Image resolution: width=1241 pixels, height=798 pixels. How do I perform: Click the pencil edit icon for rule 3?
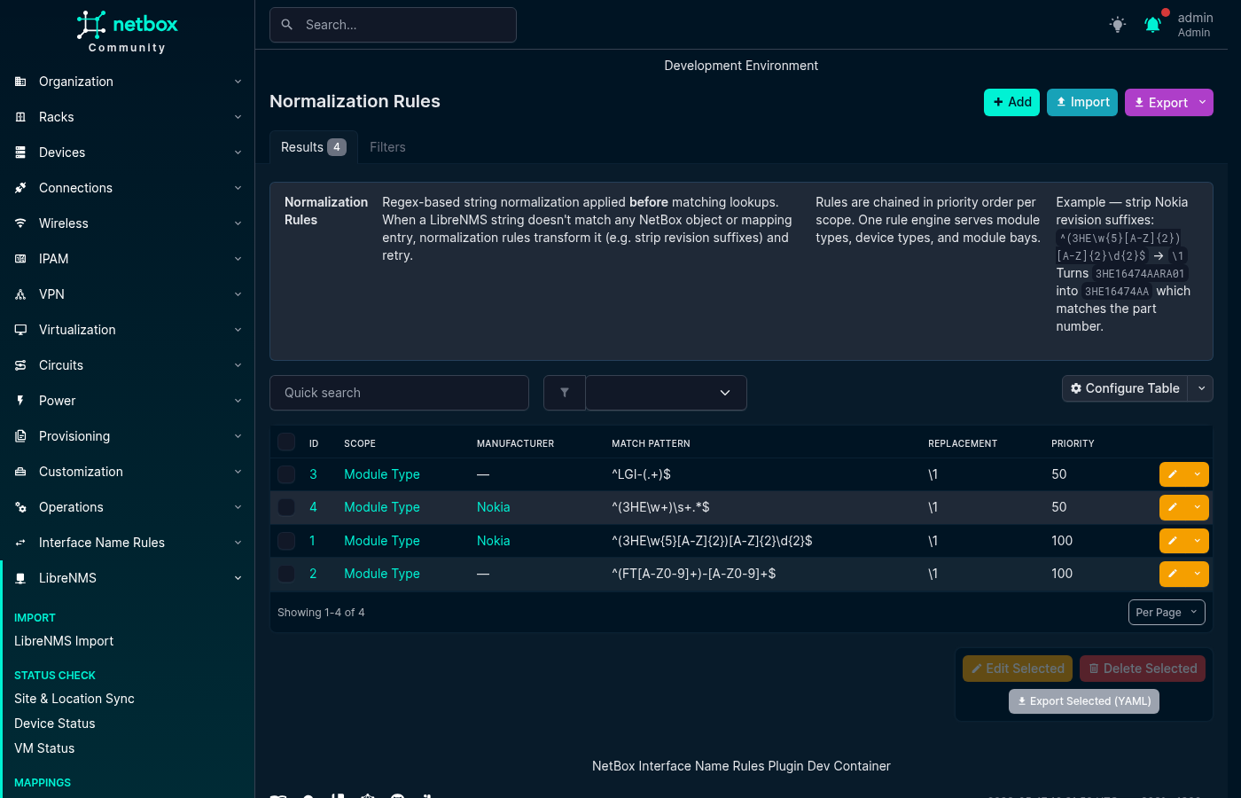click(x=1172, y=474)
